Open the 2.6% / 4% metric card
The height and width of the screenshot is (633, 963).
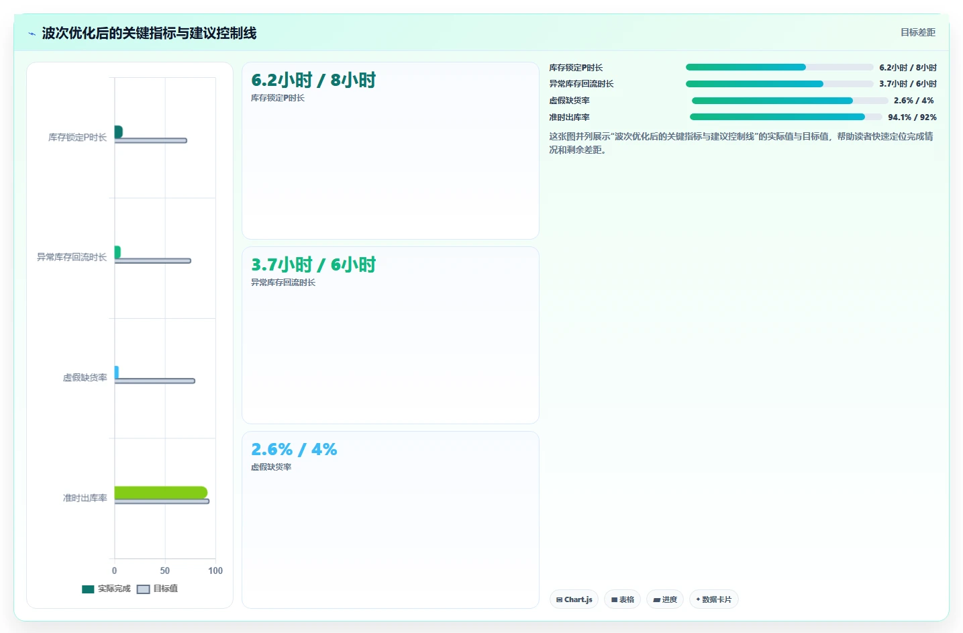click(390, 520)
